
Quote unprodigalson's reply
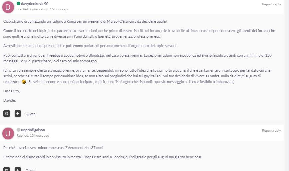tap(30, 170)
